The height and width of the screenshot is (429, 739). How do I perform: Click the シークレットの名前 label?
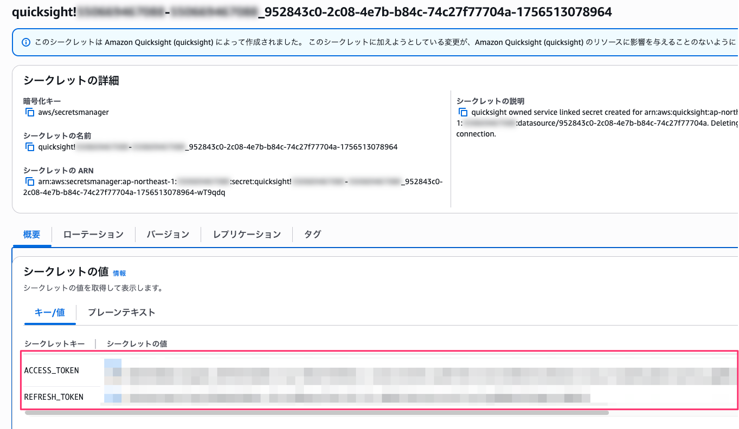[57, 136]
